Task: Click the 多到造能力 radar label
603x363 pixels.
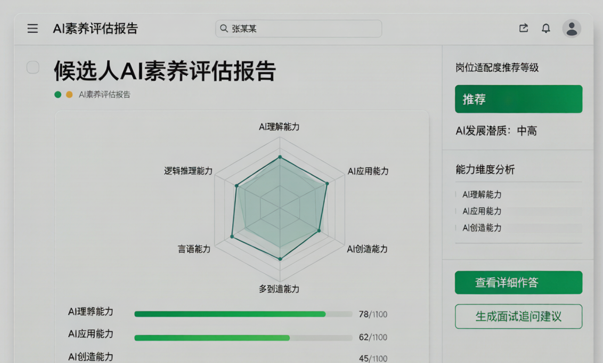Action: [279, 289]
